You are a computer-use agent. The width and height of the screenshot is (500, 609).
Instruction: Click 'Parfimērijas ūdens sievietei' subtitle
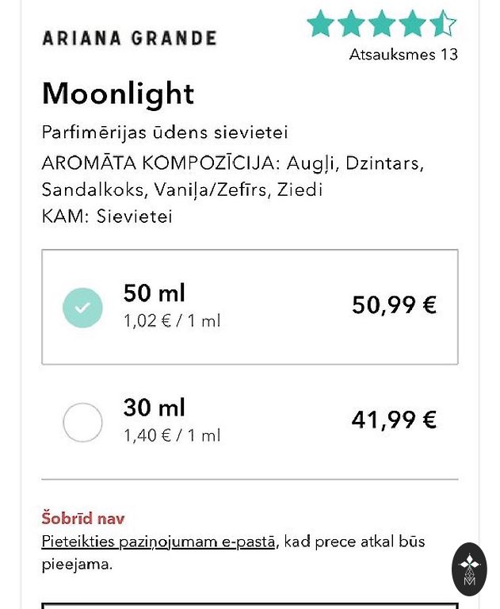tap(165, 132)
